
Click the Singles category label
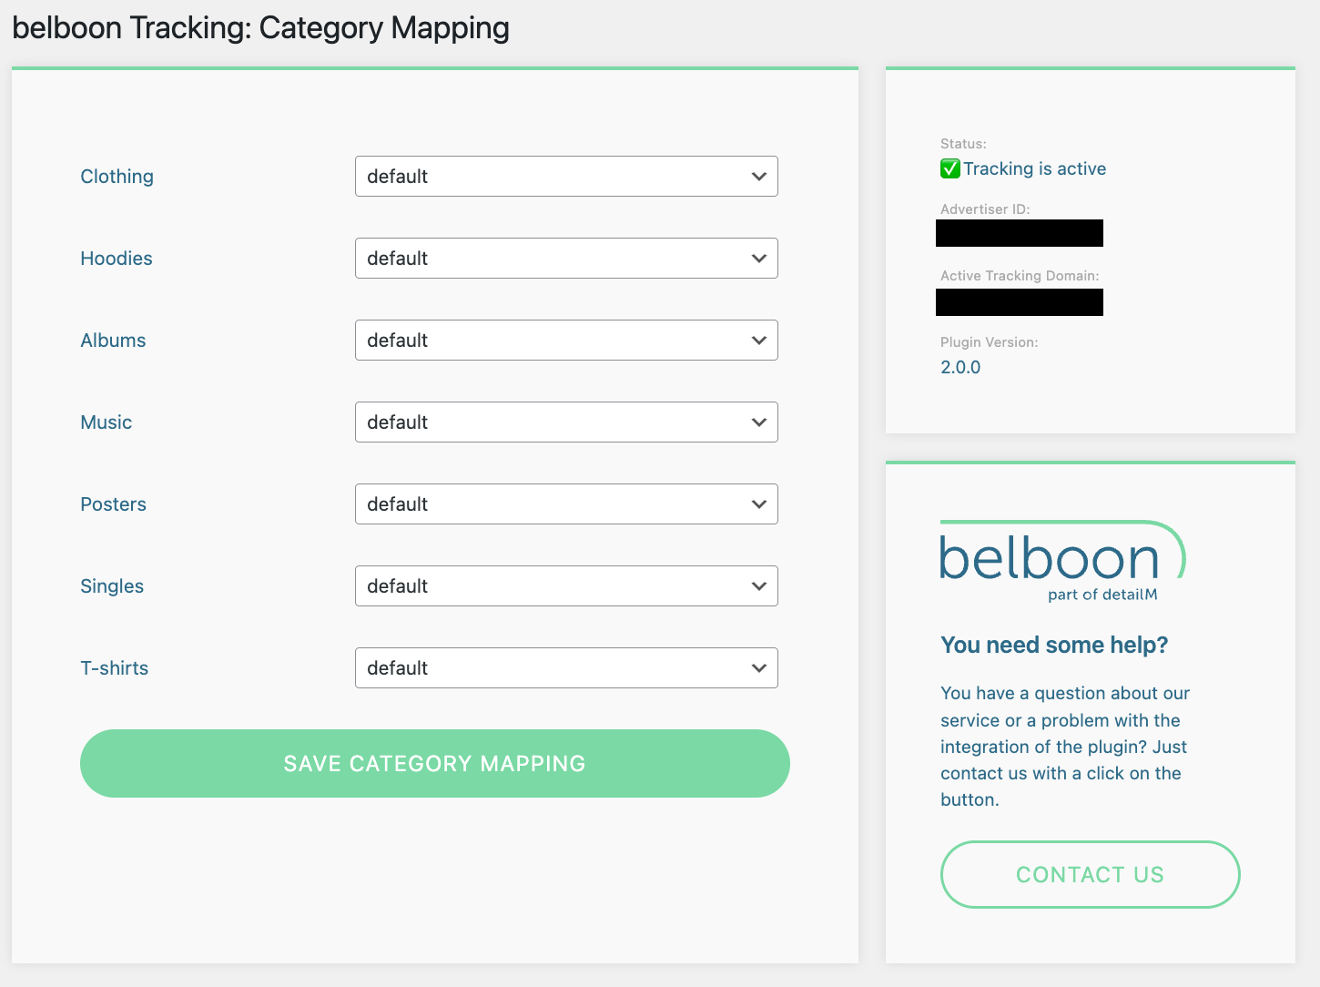(x=112, y=586)
